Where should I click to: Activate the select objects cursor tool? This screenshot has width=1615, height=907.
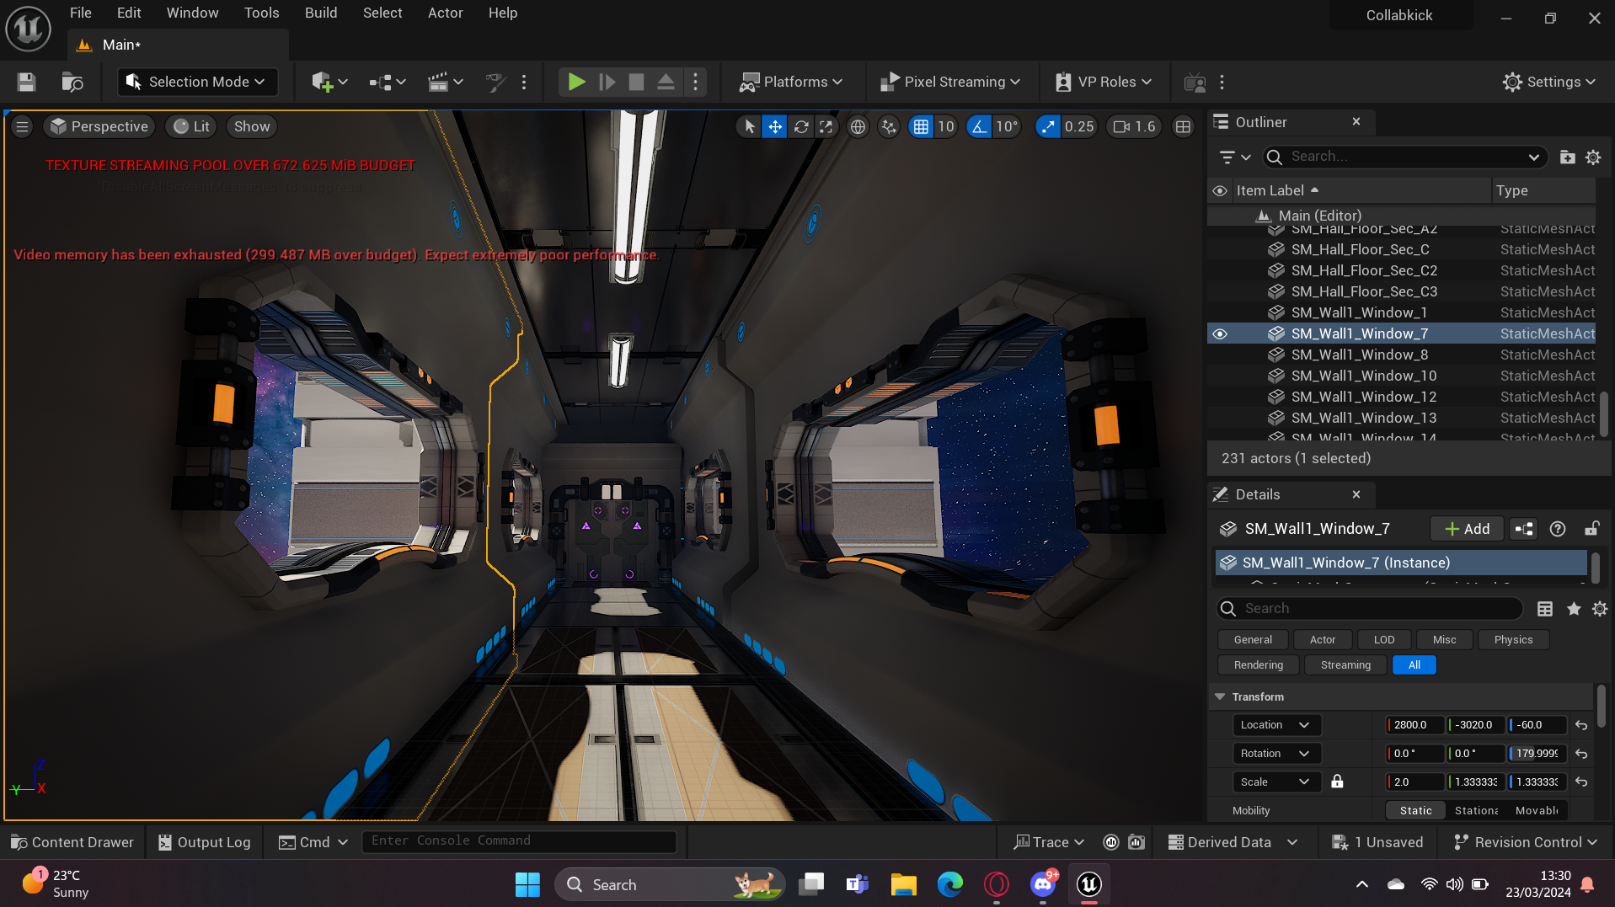(x=749, y=126)
